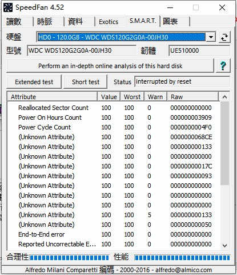Switch to the Exotics tab

(x=109, y=22)
